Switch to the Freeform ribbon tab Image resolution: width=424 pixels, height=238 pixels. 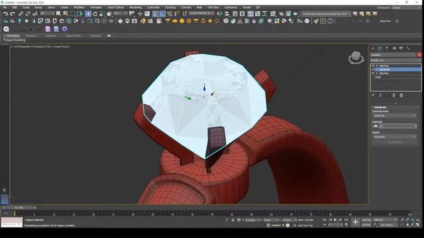31,36
